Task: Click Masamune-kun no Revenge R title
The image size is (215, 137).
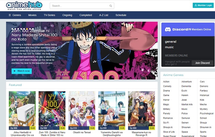Action: point(141,134)
